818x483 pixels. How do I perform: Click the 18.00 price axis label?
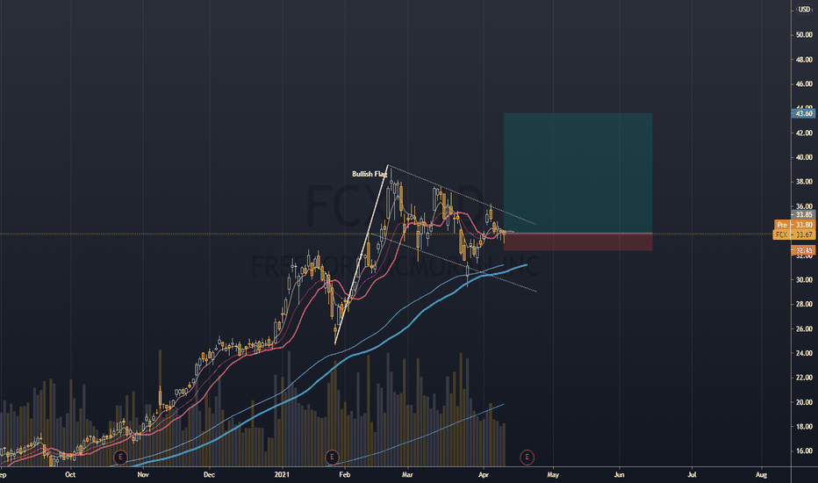[804, 427]
